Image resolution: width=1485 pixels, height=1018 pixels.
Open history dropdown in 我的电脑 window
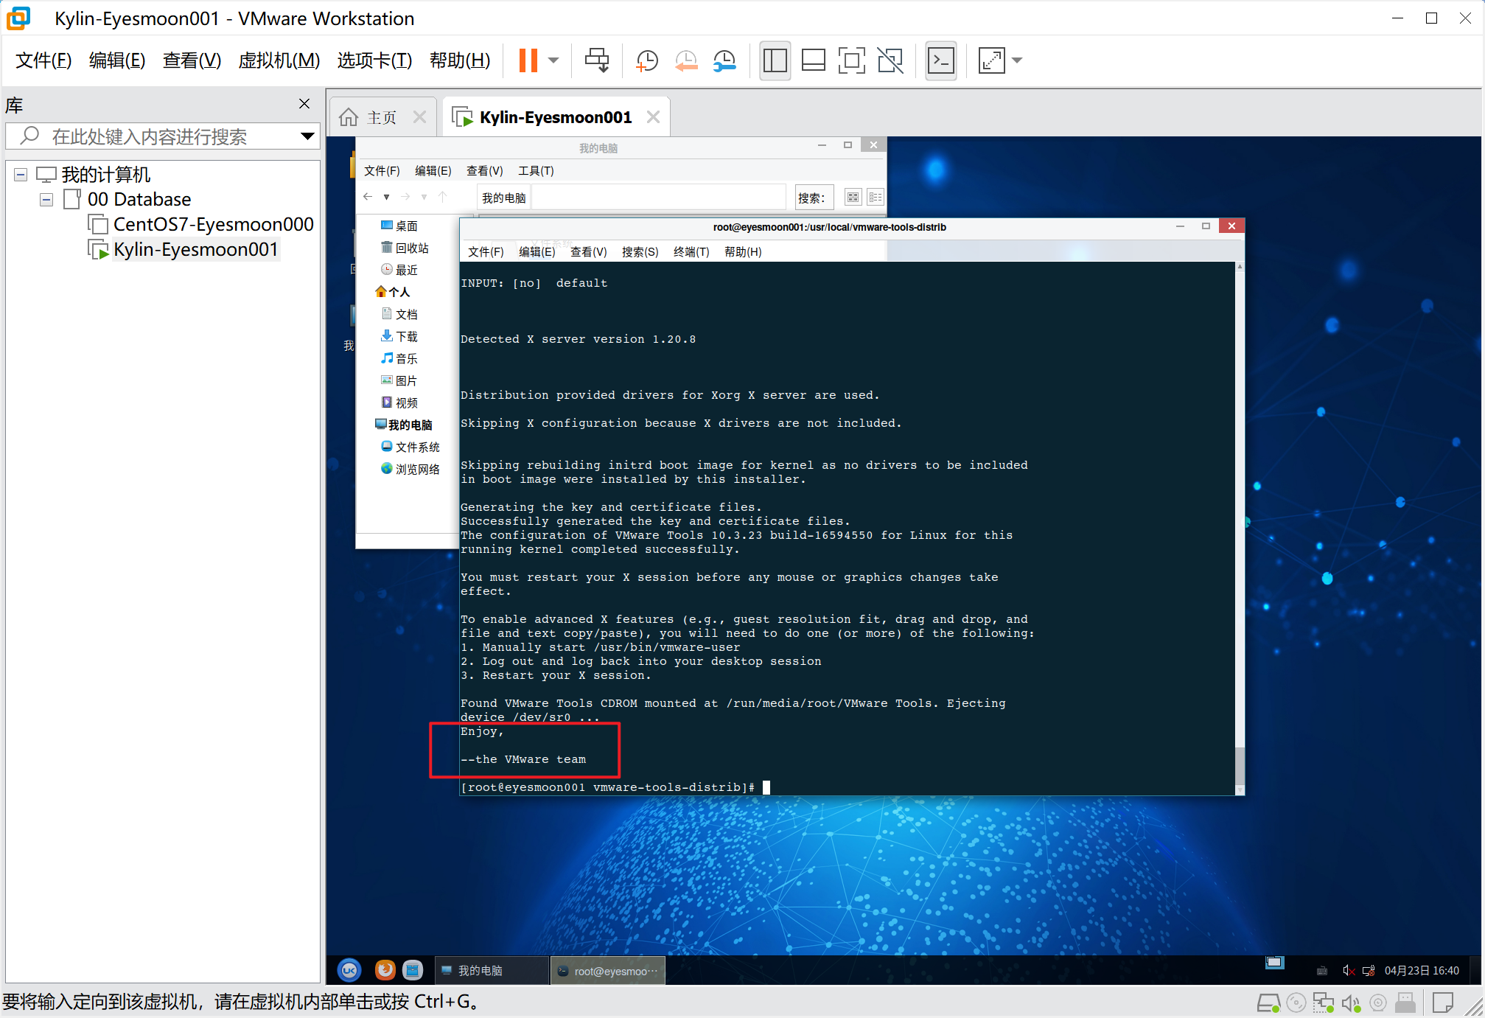[x=386, y=197]
